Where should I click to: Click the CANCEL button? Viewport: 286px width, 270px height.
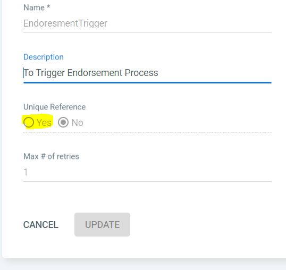(41, 225)
